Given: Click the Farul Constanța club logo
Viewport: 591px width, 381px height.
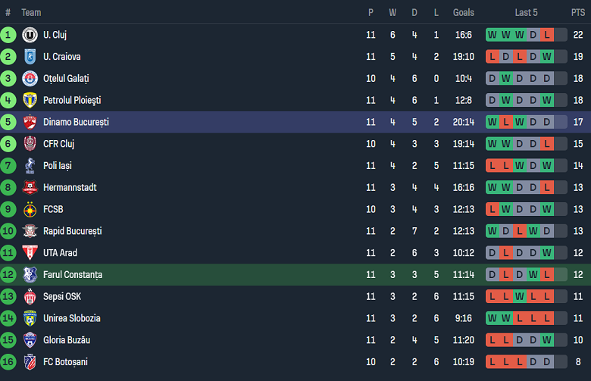Looking at the screenshot, I should coord(30,275).
